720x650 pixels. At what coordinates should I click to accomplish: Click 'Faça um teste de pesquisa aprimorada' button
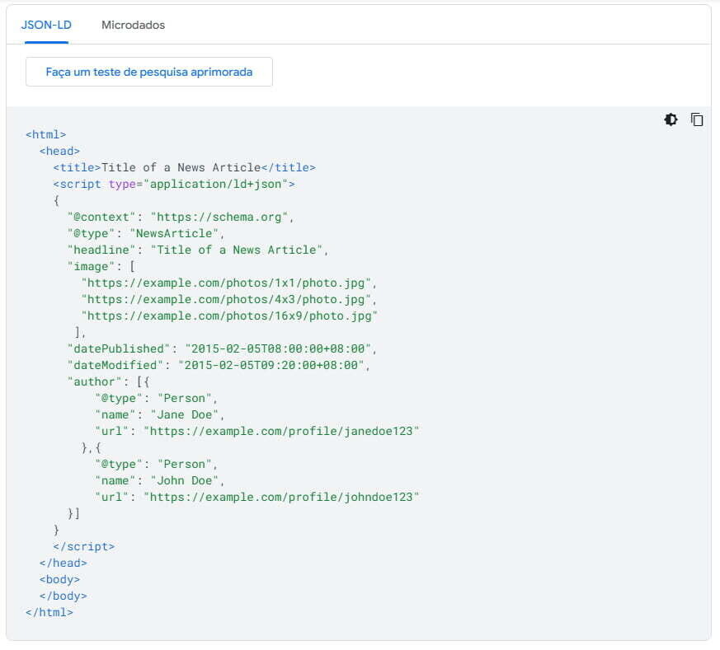click(149, 72)
